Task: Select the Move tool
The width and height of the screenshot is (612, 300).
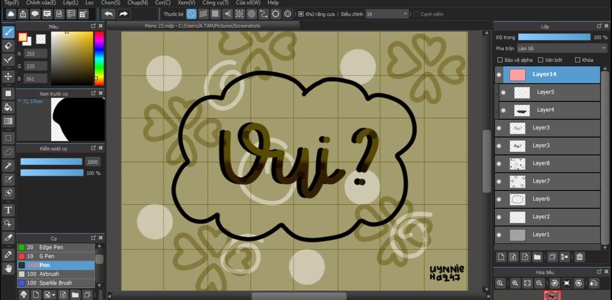Action: pyautogui.click(x=8, y=76)
